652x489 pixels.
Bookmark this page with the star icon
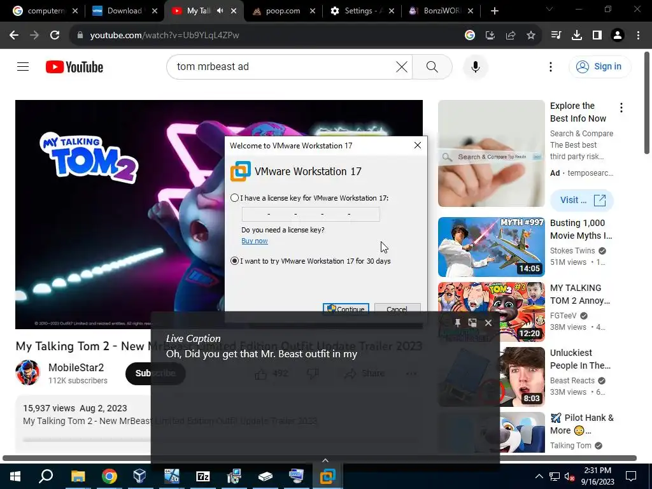pyautogui.click(x=531, y=36)
